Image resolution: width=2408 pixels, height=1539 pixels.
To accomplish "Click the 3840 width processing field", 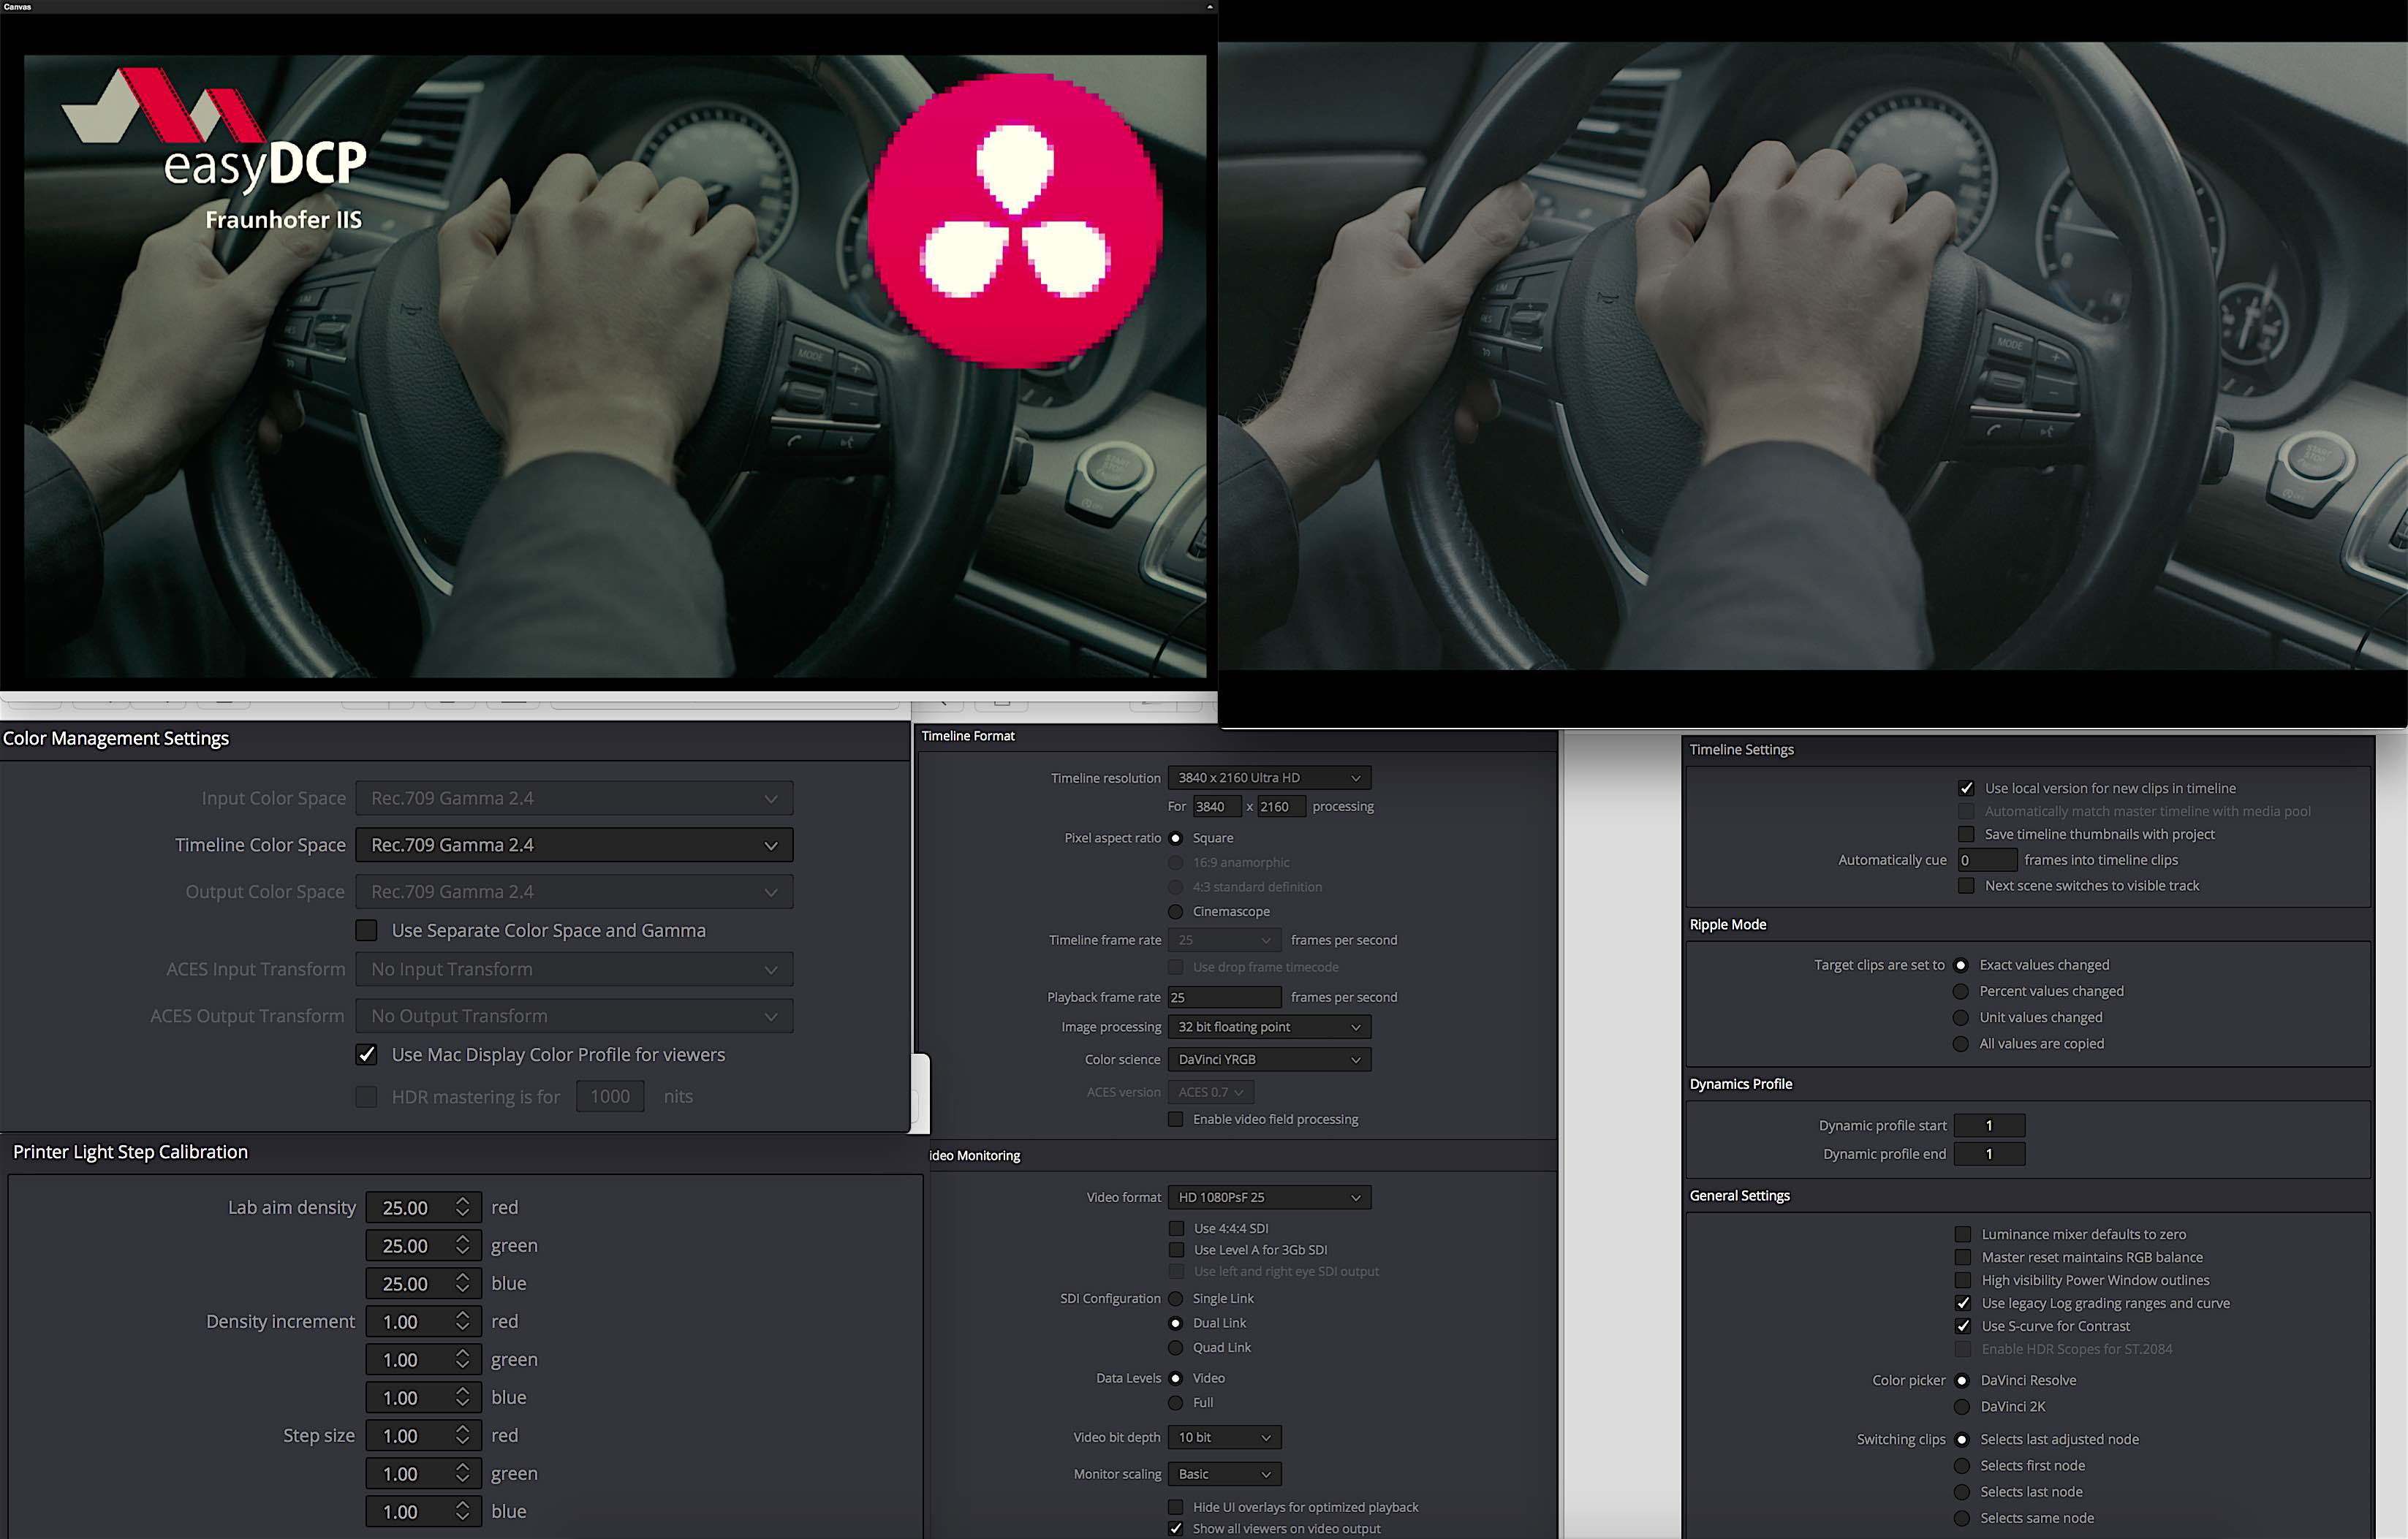I will tap(1216, 807).
